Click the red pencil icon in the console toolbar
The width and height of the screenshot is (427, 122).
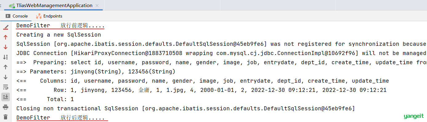click(x=6, y=27)
